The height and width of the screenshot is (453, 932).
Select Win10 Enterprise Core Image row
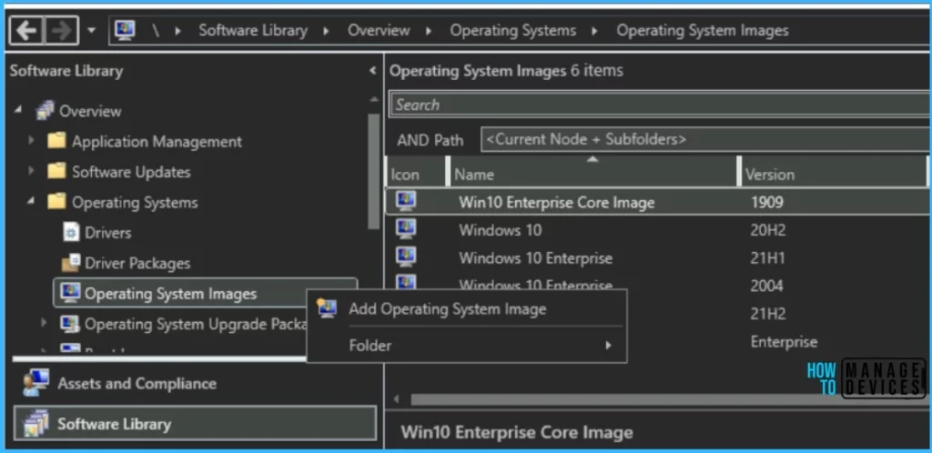coord(659,202)
